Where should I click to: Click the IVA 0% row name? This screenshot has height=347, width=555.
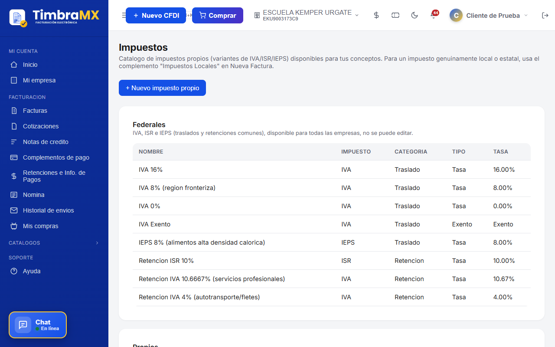click(x=150, y=206)
